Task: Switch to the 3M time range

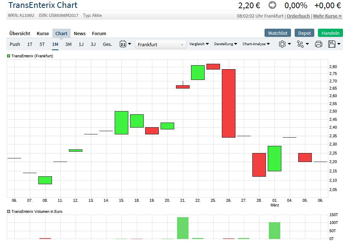Action: [68, 44]
